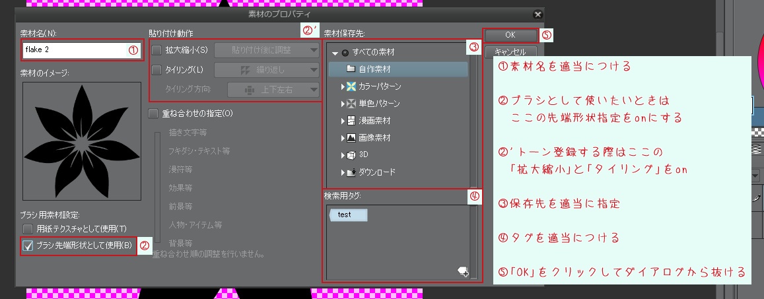Image resolution: width=764 pixels, height=299 pixels.
Task: Click the overlay order vertical slider
Action: click(157, 188)
